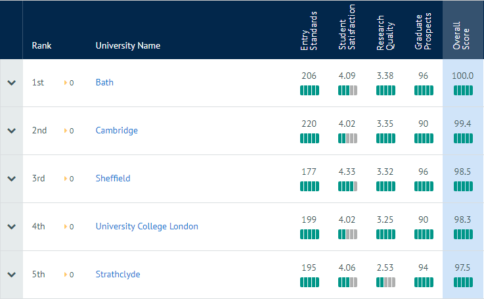Click Strathclyde's research quality bar indicator

(386, 283)
